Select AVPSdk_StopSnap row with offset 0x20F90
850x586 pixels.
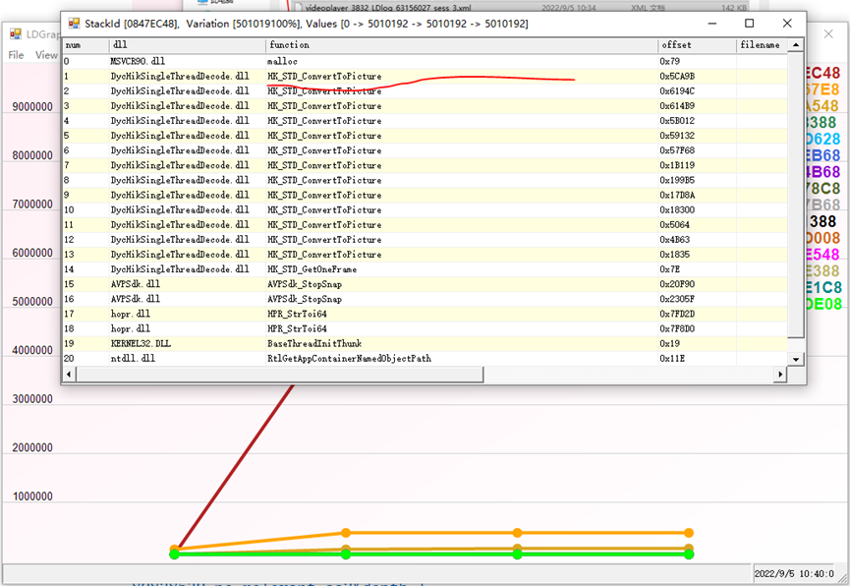425,284
